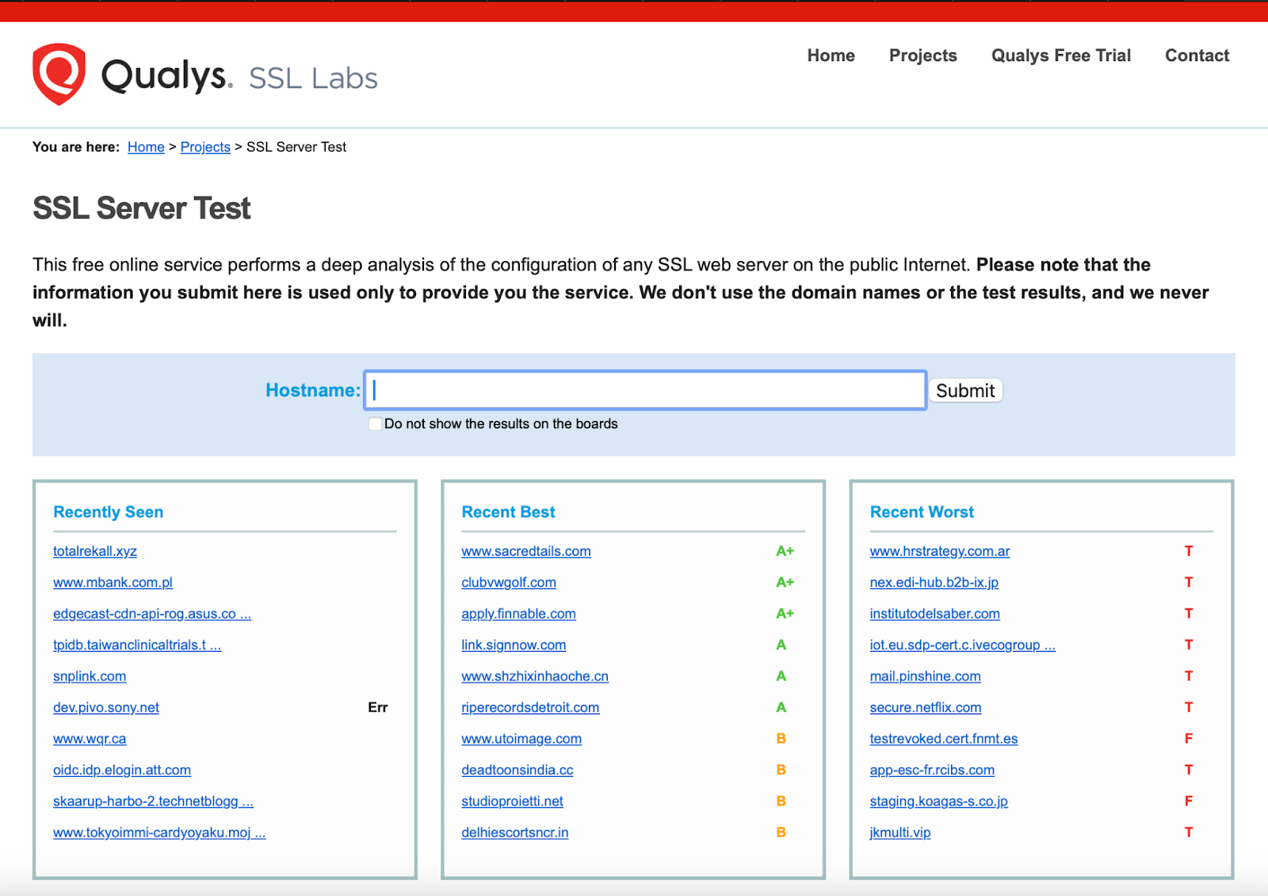Open apply.finnable.com result
The height and width of the screenshot is (896, 1268).
[x=518, y=614]
